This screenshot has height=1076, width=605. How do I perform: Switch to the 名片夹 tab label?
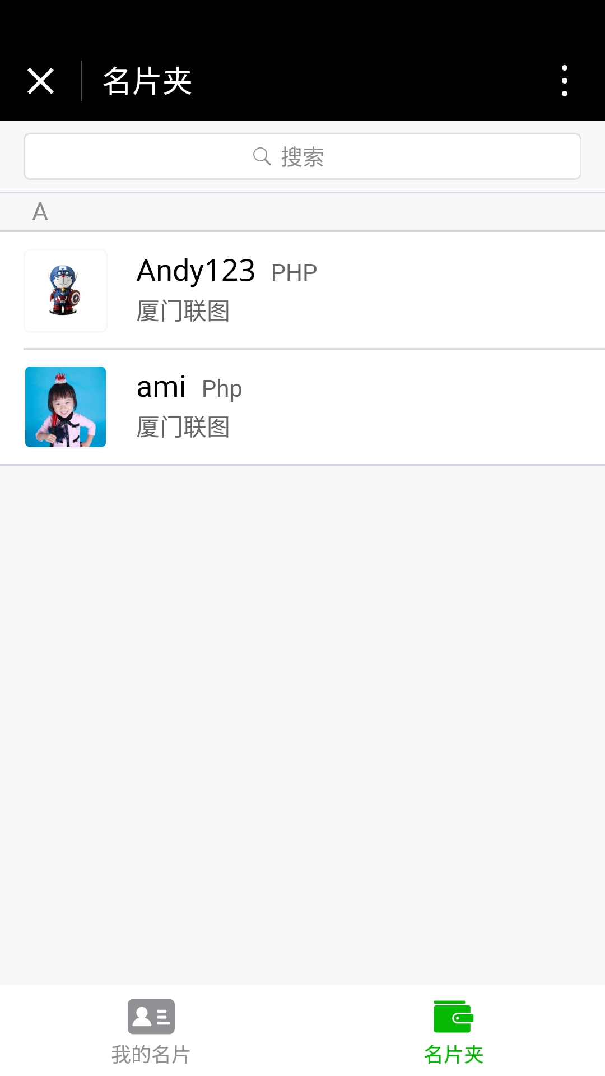(454, 1055)
